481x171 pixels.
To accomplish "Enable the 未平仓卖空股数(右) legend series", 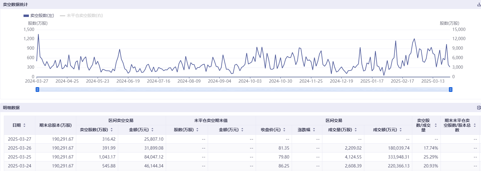I will 81,15.
